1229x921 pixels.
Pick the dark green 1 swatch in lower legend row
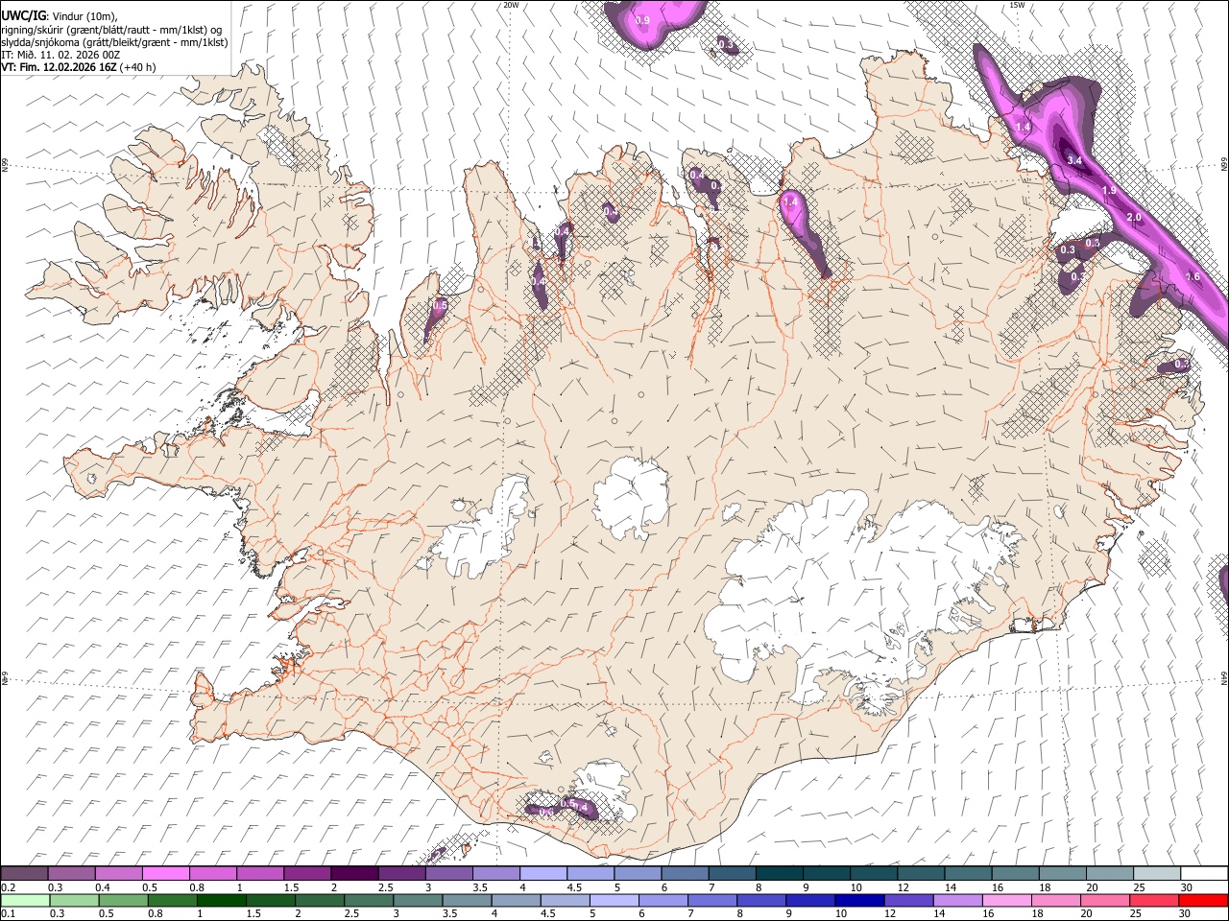click(221, 900)
